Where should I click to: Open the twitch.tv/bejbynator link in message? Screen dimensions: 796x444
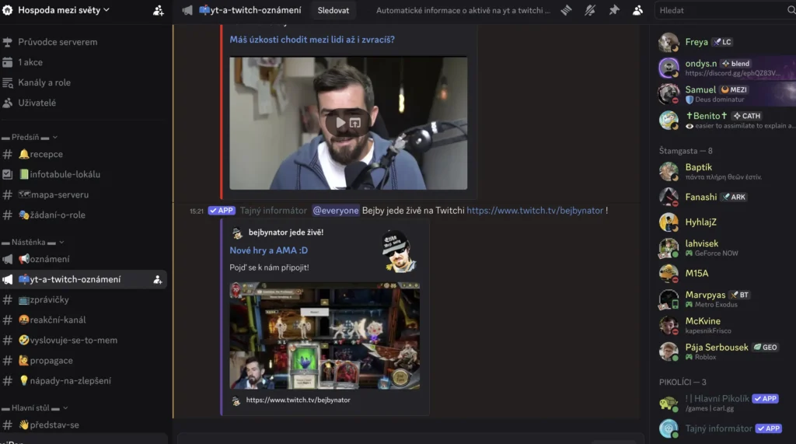534,210
